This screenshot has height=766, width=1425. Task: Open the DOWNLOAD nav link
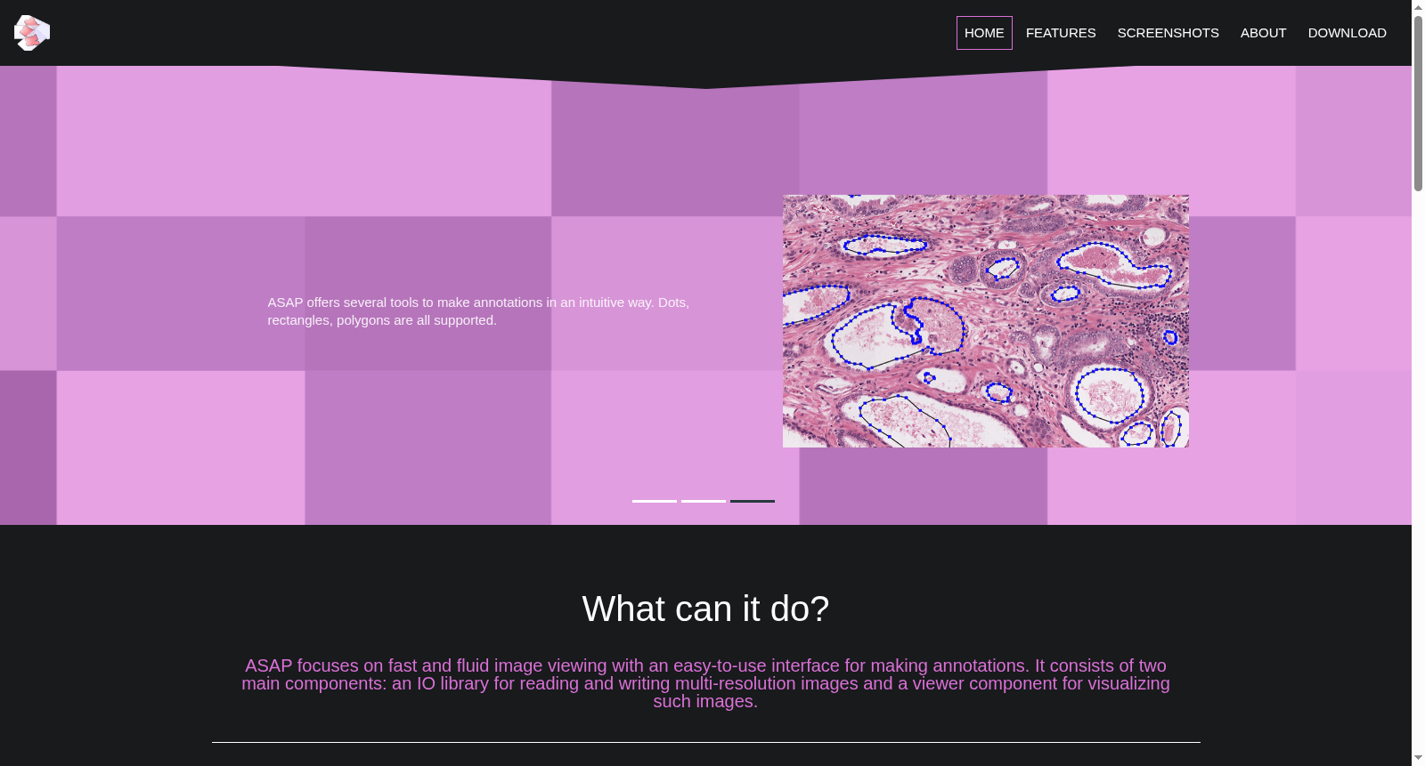click(1347, 33)
